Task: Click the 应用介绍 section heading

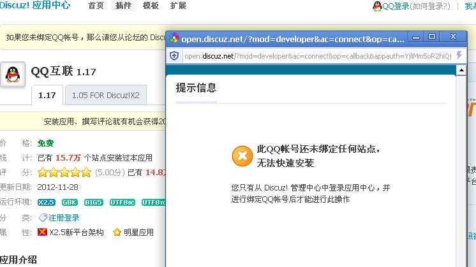Action: point(19,260)
